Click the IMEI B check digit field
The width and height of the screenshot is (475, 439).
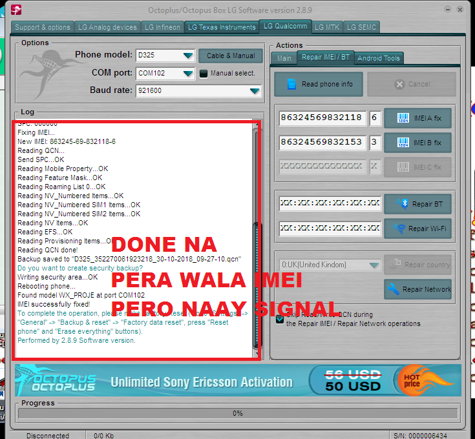pyautogui.click(x=375, y=142)
